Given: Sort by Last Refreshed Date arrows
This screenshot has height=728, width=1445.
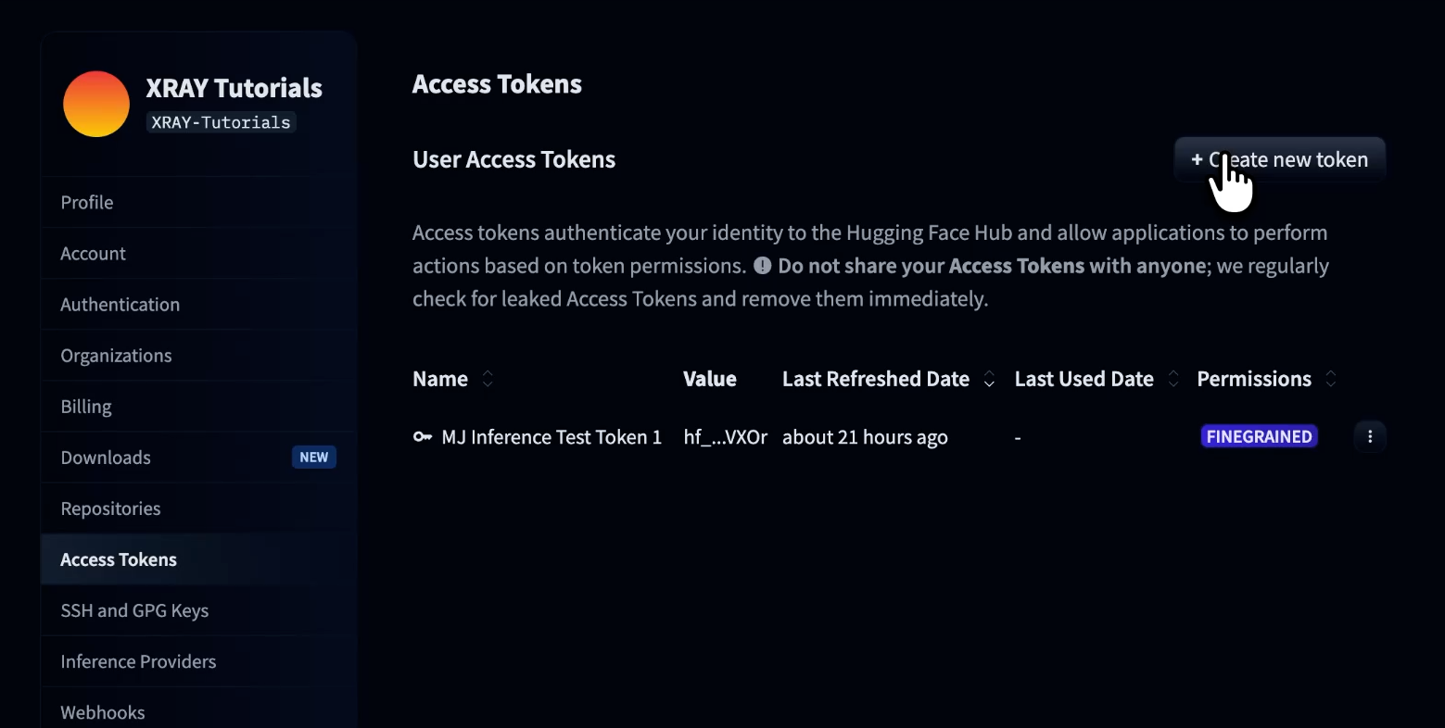Looking at the screenshot, I should click(x=989, y=379).
